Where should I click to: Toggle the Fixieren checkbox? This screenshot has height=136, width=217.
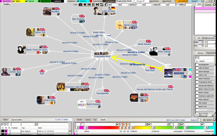pyautogui.click(x=78, y=1)
